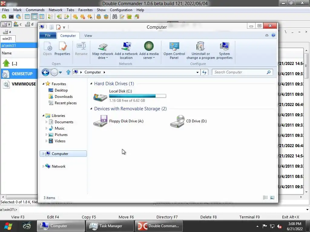The width and height of the screenshot is (310, 232).
Task: Click the Explorer back arrow button
Action: [45, 72]
